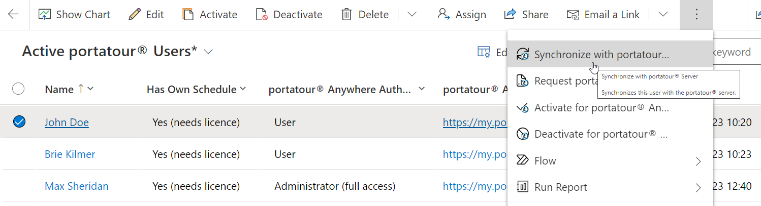Viewport: 761px width, 206px height.
Task: Click Yes (needs licence) in Max Sheridan row
Action: click(196, 186)
